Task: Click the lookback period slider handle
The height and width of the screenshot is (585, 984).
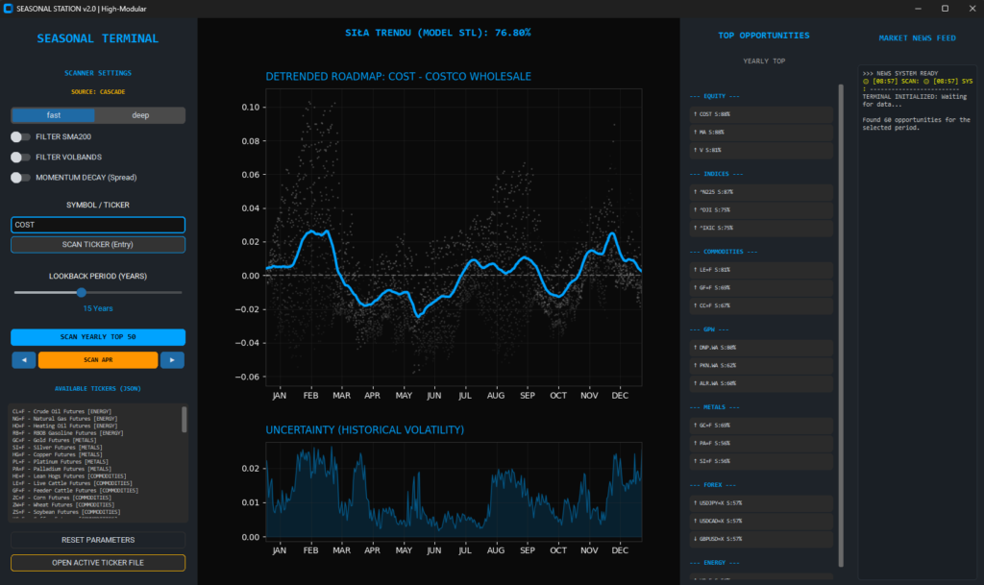Action: pos(81,292)
